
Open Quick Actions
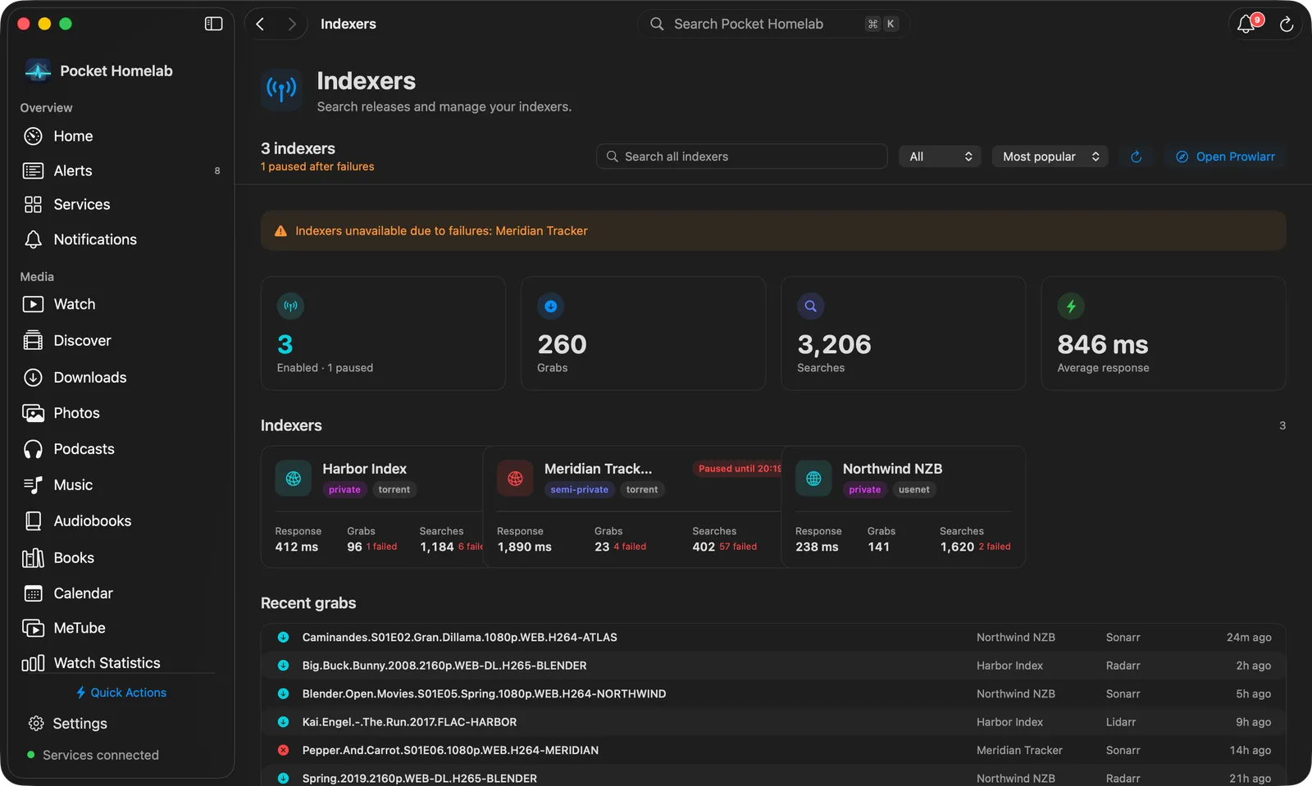(121, 693)
